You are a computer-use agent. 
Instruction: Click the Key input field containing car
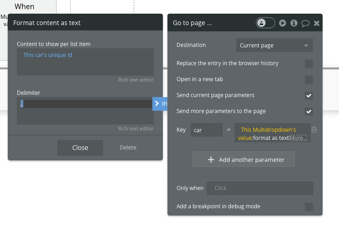coord(206,130)
